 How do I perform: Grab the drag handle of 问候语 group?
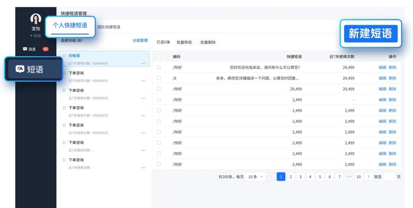64,56
